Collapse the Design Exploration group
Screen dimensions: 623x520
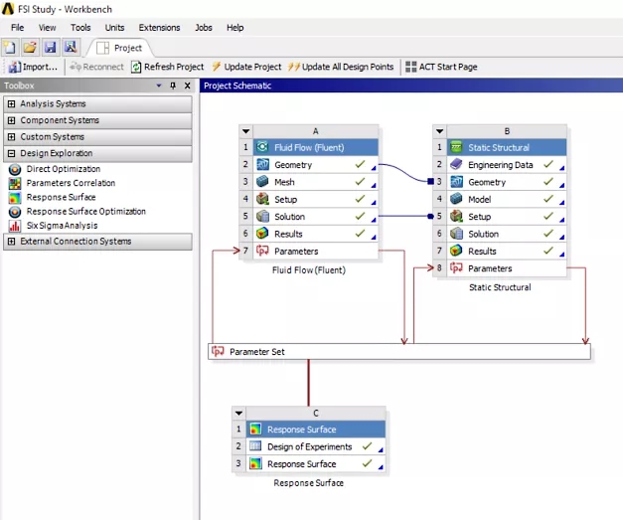pos(12,153)
